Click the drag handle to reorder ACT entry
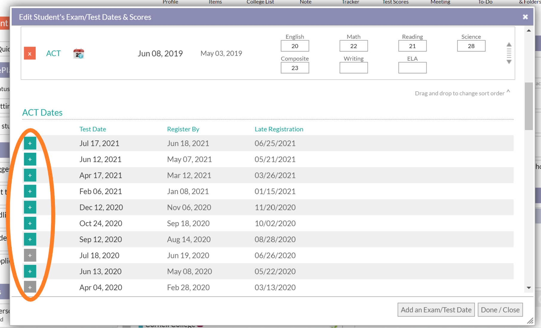This screenshot has width=541, height=328. pos(509,53)
